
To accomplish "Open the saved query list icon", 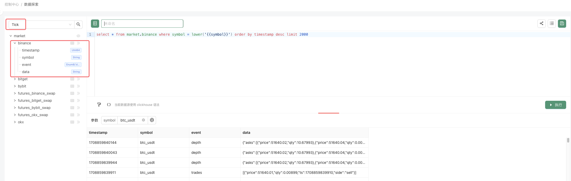I will coord(552,24).
